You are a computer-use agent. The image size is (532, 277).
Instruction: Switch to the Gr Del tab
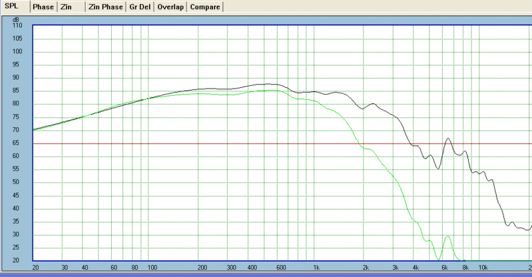pos(140,7)
